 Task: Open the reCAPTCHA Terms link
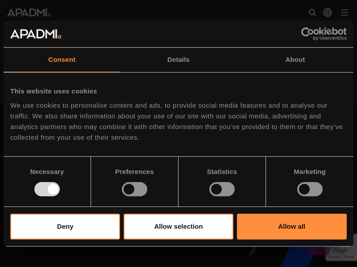349,257
